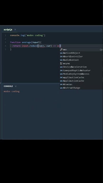The height and width of the screenshot is (183, 103).
Task: Click line number 3 in the gutter
Action: tap(5, 42)
